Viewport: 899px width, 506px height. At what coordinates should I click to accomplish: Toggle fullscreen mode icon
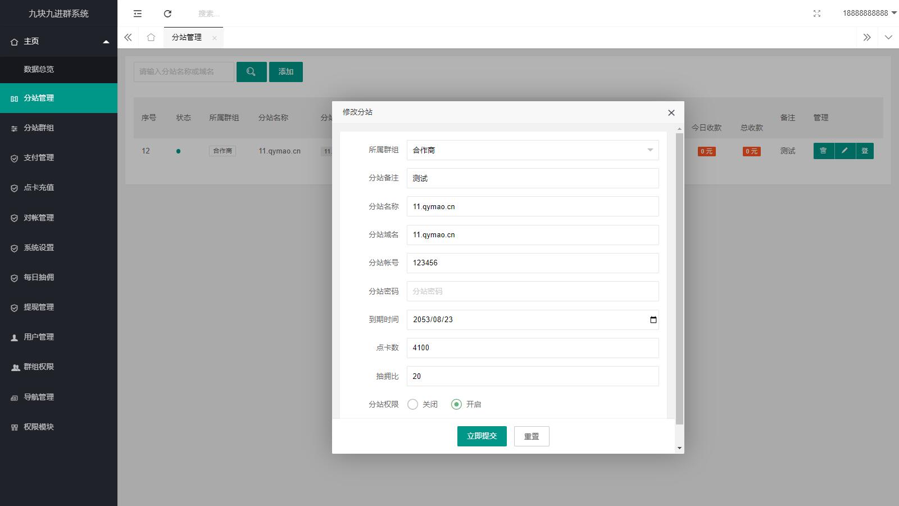coord(817,13)
